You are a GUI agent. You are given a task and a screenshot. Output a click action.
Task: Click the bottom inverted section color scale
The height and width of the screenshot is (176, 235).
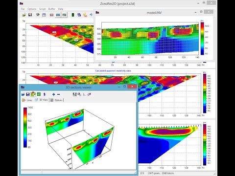pos(205,145)
